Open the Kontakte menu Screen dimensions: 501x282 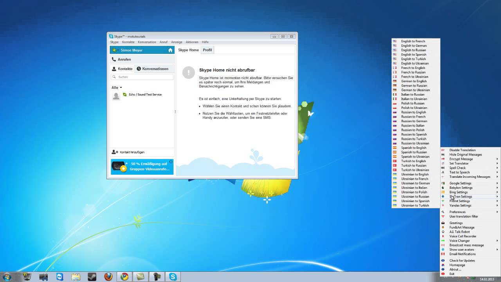[128, 42]
